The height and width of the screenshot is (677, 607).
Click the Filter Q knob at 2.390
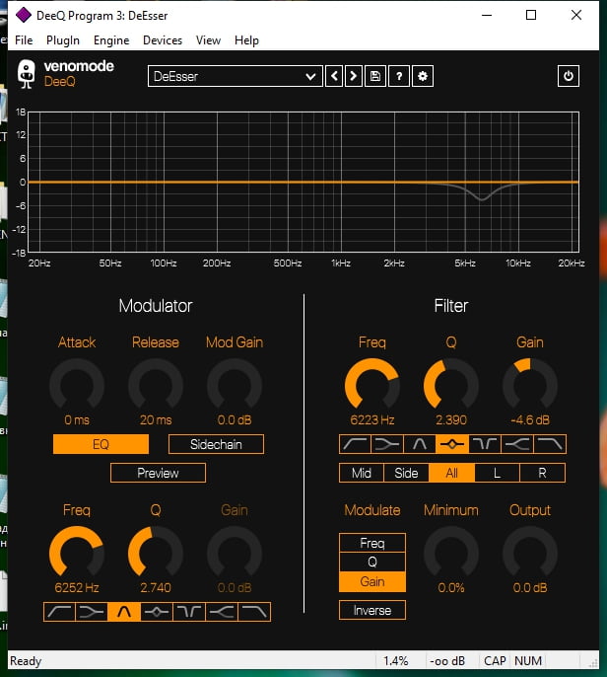[x=451, y=385]
